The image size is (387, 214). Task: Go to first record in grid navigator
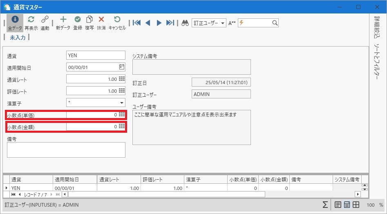click(13, 194)
